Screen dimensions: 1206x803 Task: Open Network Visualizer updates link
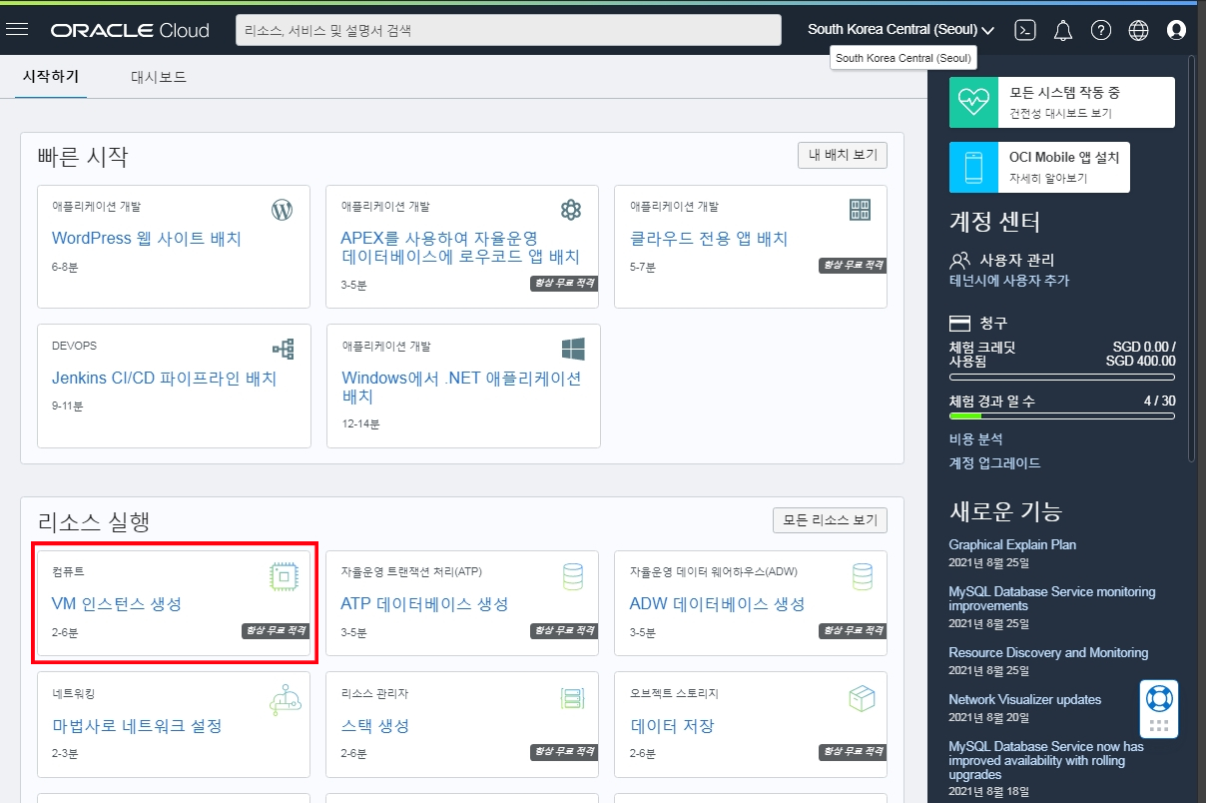click(x=1025, y=699)
